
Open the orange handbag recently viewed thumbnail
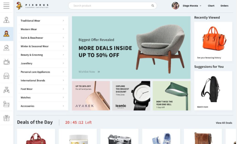(213, 41)
